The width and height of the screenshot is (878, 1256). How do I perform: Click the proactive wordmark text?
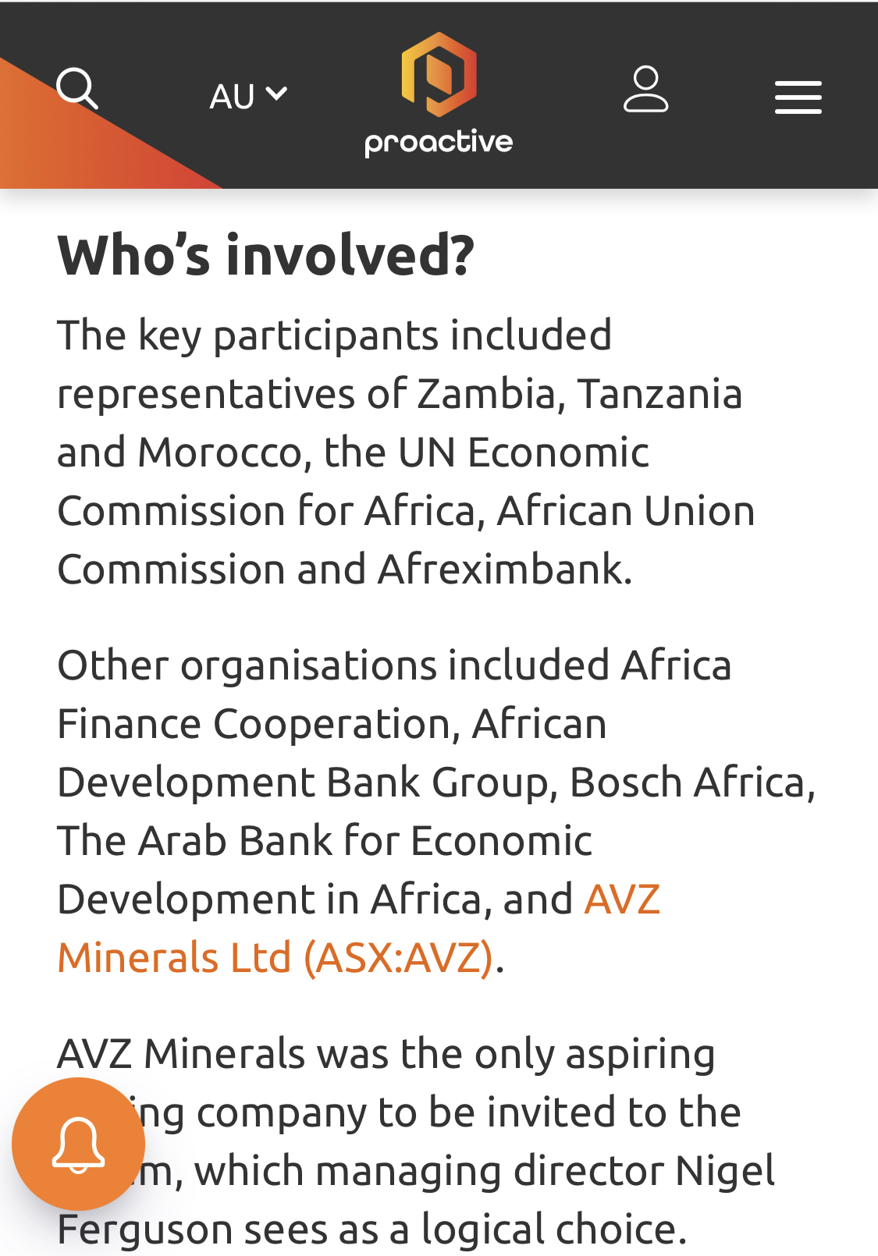coord(439,142)
